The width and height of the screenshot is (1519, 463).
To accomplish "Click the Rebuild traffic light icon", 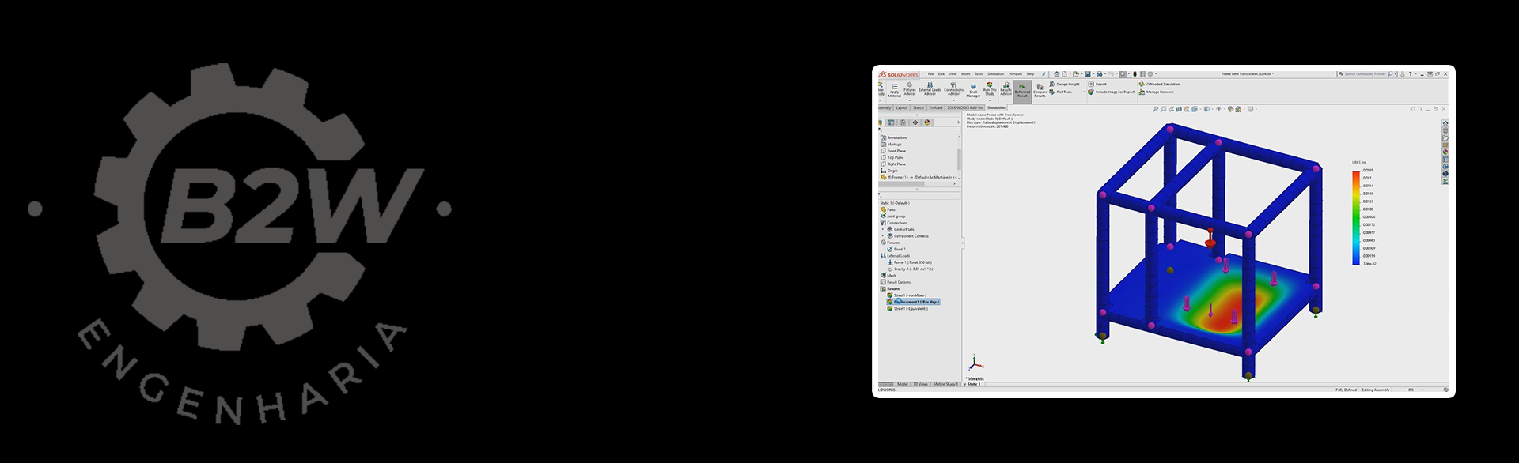I will 1135,74.
